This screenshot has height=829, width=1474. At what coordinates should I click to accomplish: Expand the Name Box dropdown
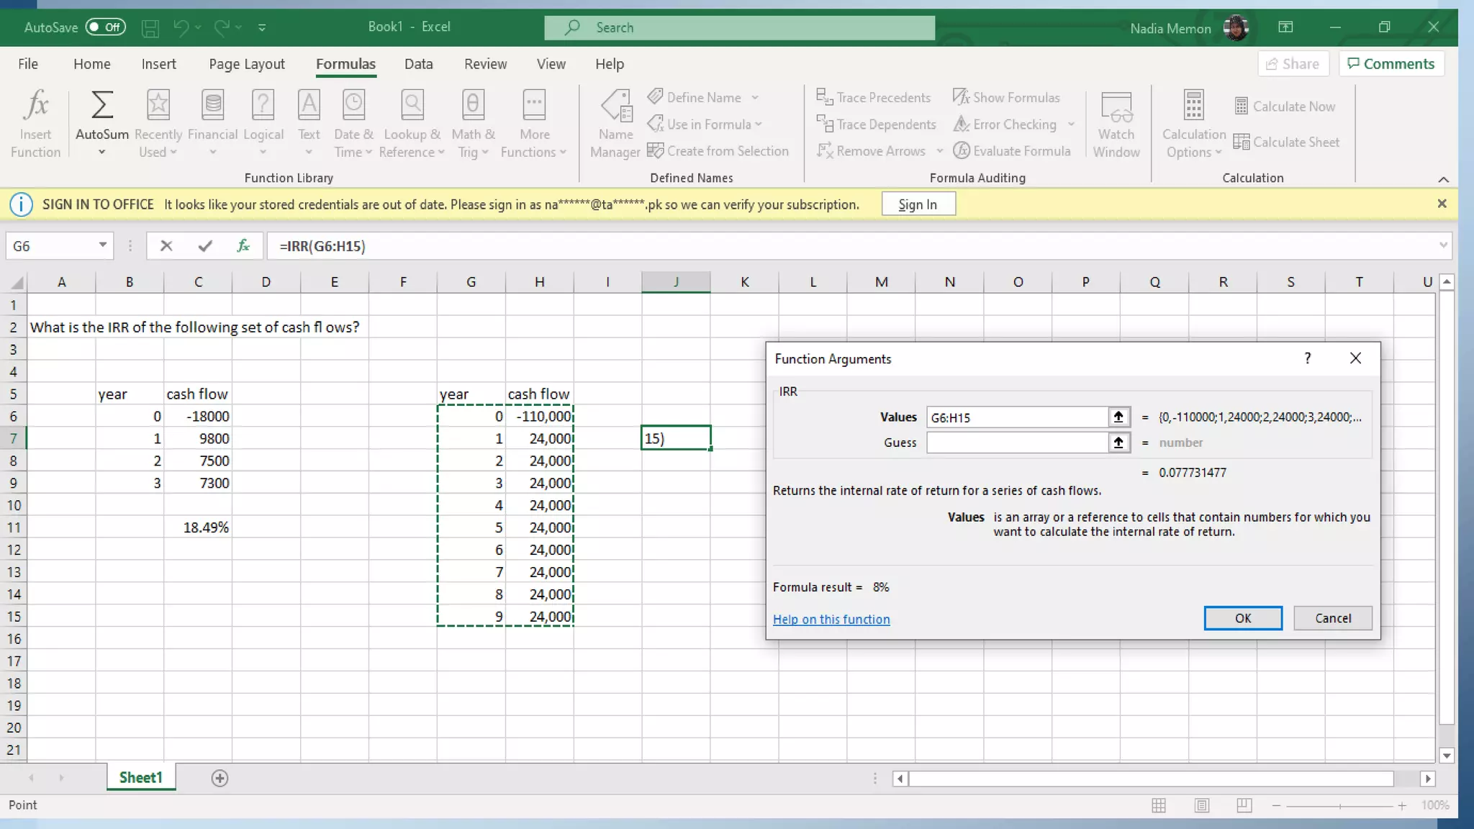point(103,245)
